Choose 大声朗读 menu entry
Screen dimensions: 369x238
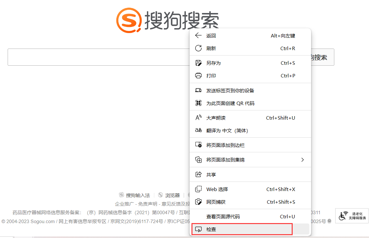250,118
